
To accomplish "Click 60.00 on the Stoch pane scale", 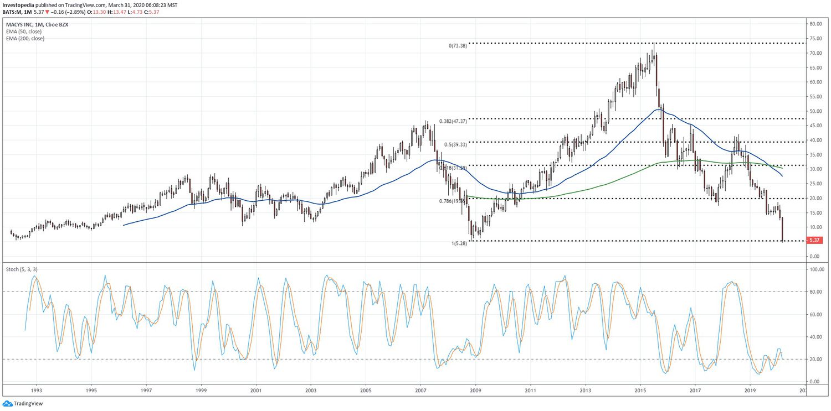I will [x=814, y=314].
